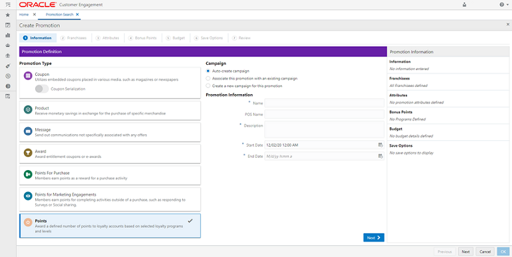Open the clock sidebar icon

8,76
